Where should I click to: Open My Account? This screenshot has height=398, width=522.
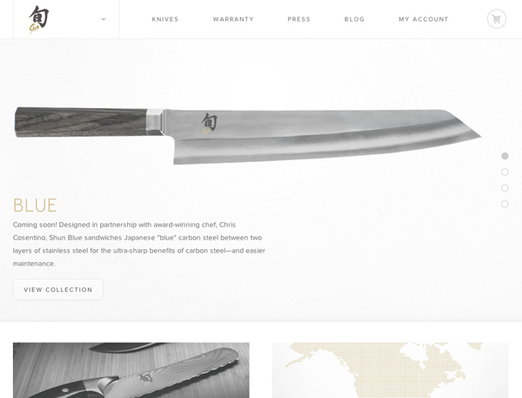click(424, 19)
